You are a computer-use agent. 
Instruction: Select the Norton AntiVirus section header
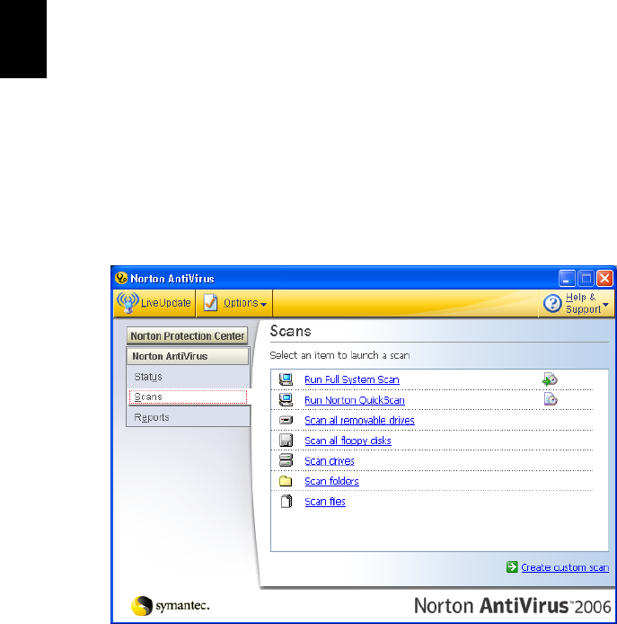pyautogui.click(x=187, y=356)
